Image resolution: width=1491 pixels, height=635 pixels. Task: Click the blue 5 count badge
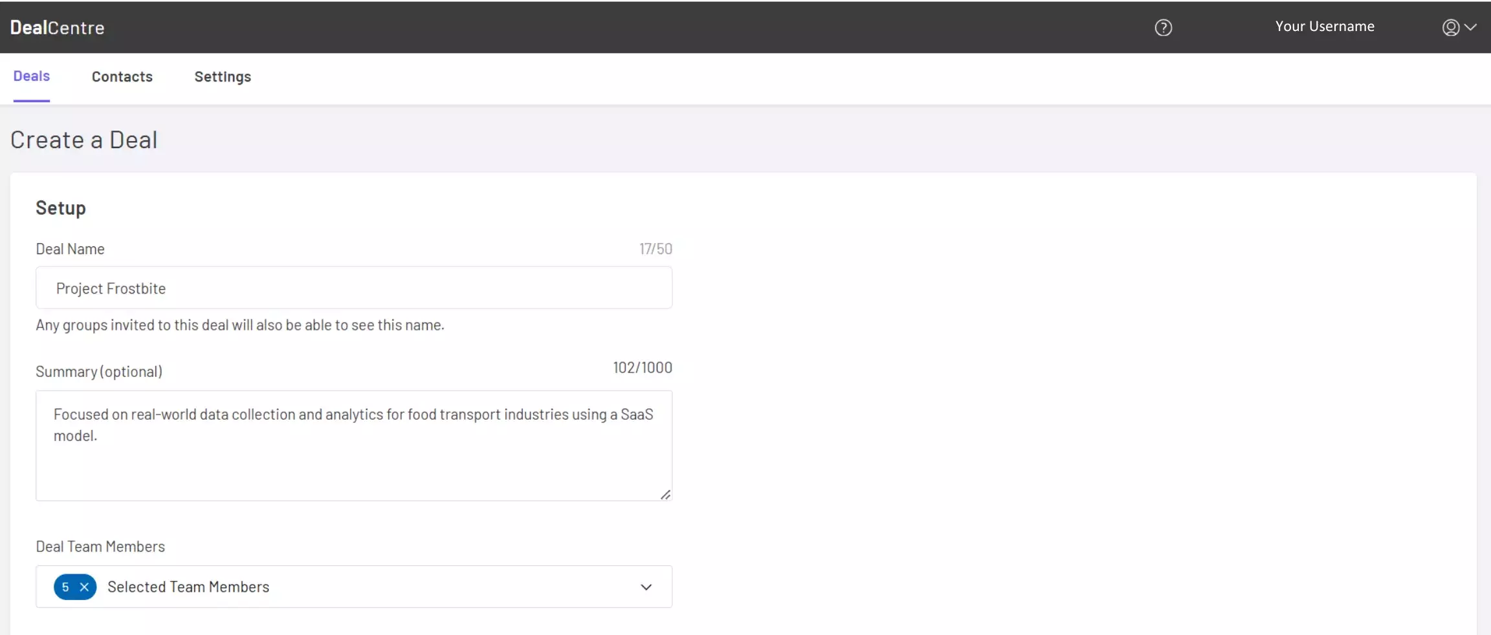tap(65, 587)
